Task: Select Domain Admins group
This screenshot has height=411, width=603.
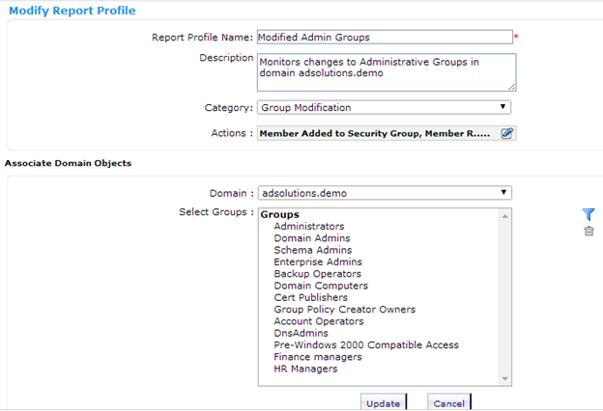Action: tap(312, 238)
